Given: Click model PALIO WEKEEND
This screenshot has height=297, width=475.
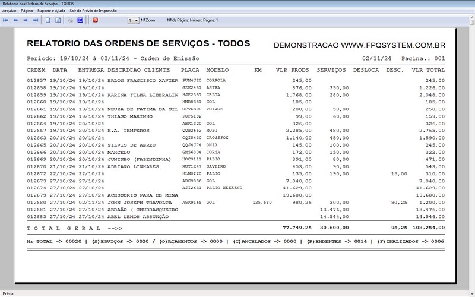Looking at the screenshot, I should pos(224,188).
